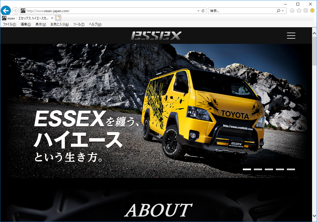Image resolution: width=317 pixels, height=222 pixels.
Task: Go back with the blue back arrow
Action: 6,10
